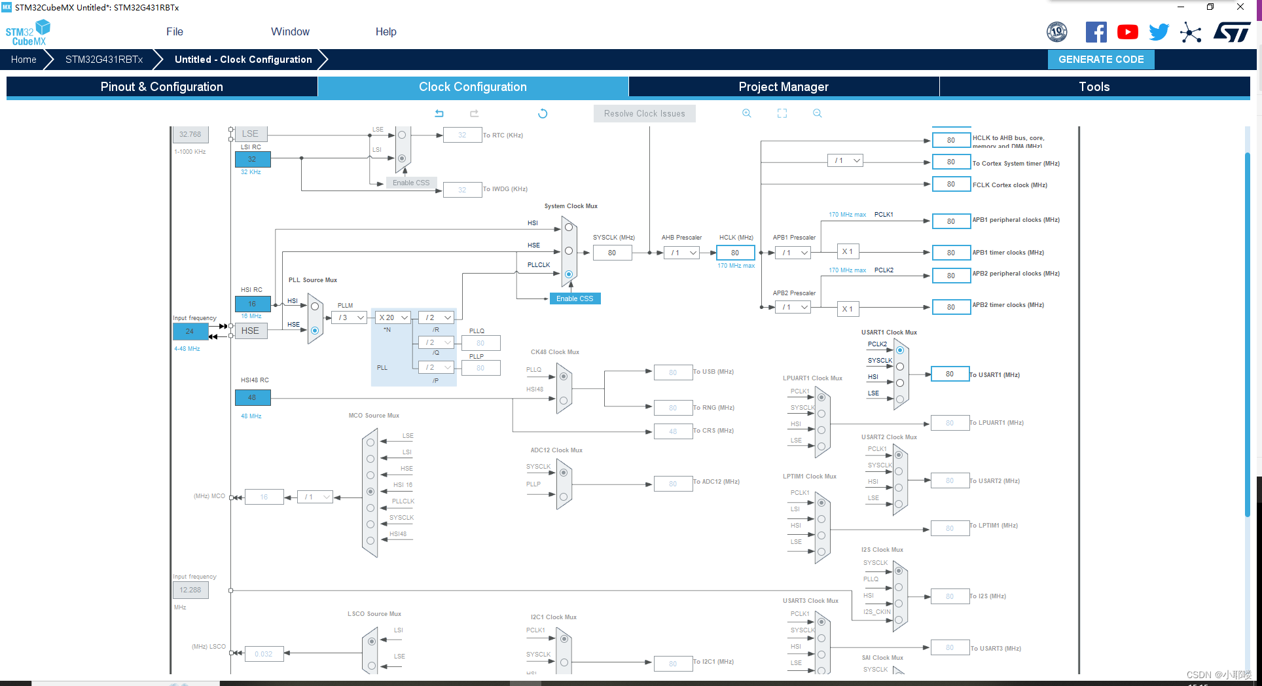Click the HSE input frequency field 24

(190, 331)
